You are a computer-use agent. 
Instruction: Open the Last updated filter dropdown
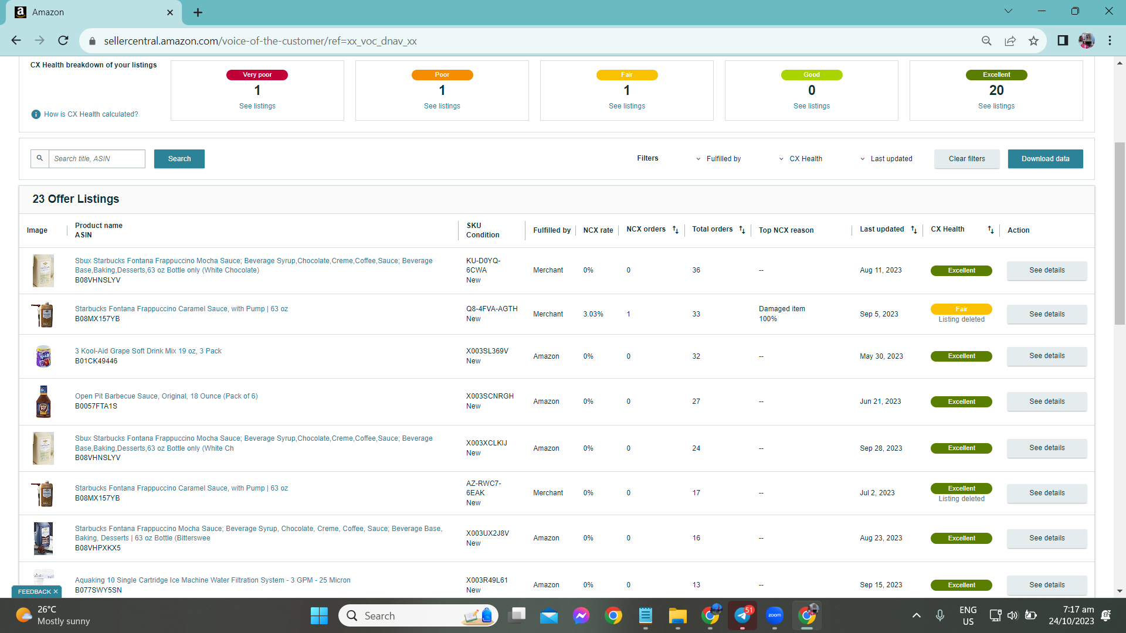click(x=886, y=159)
